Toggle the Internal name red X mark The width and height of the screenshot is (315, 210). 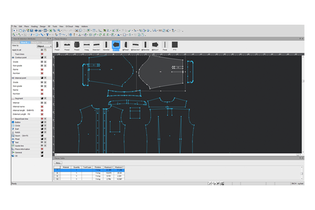tap(41, 106)
